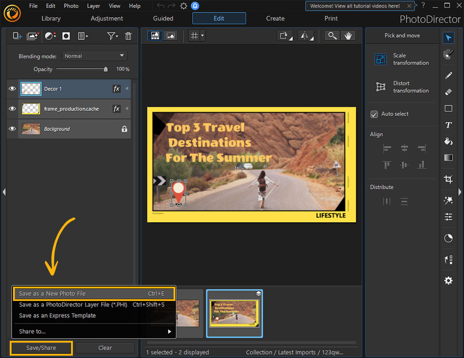Select the Text tool

click(448, 125)
